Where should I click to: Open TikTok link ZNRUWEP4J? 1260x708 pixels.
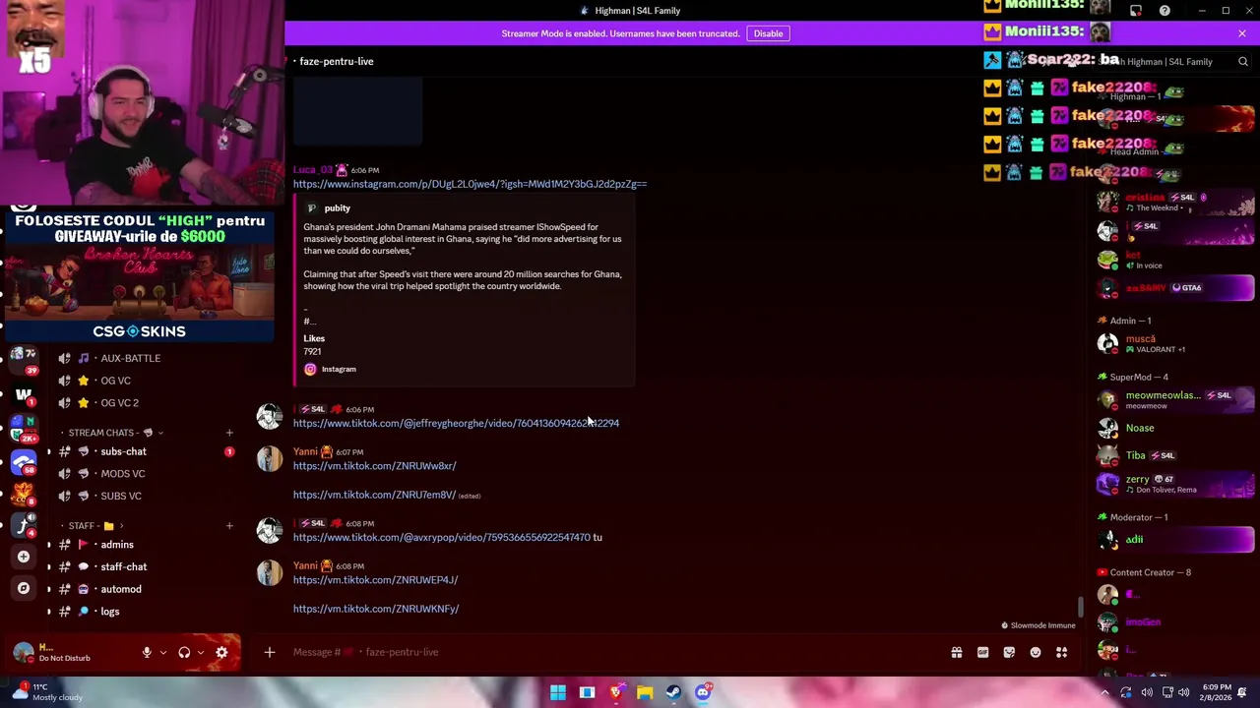375,580
